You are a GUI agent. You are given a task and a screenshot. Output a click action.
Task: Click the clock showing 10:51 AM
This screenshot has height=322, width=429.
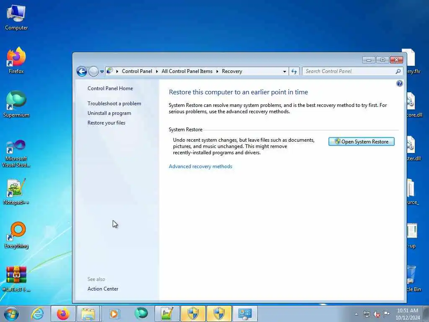tap(408, 314)
